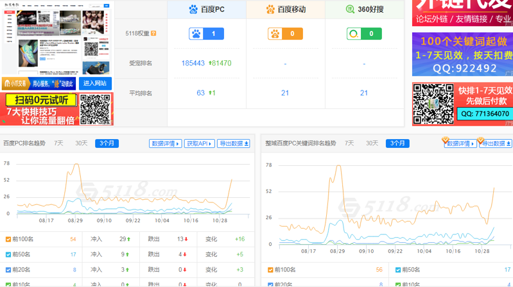Toggle the 前20名 checkbox under right chart
Image resolution: width=513 pixels, height=287 pixels.
(270, 284)
